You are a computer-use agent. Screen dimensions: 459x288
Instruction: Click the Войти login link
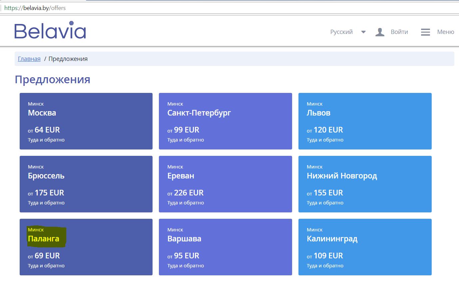399,32
